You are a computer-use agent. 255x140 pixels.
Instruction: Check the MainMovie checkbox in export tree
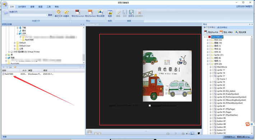pos(213,67)
